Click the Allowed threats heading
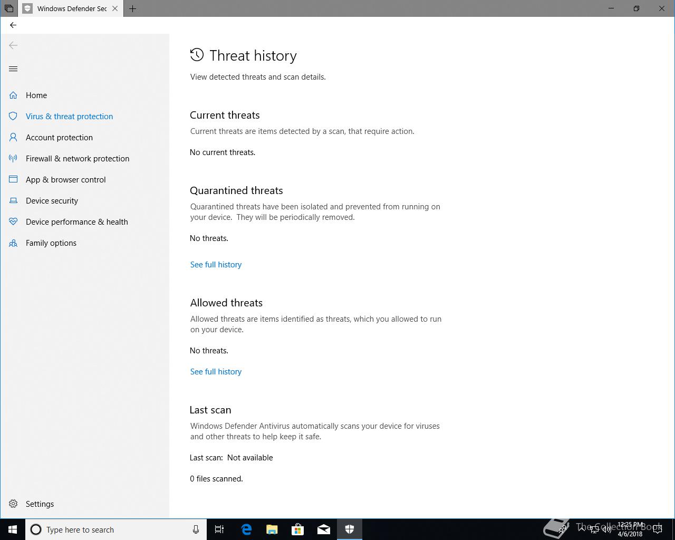675x540 pixels. point(226,303)
